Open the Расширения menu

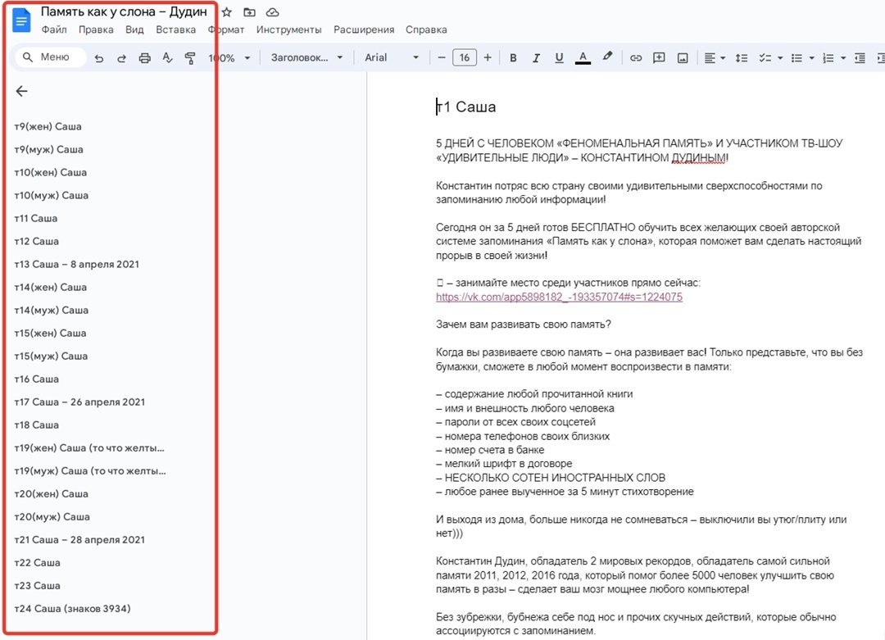pos(364,30)
